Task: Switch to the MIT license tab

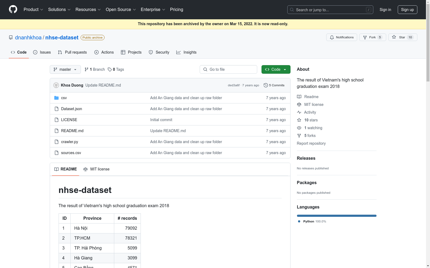Action: click(96, 169)
